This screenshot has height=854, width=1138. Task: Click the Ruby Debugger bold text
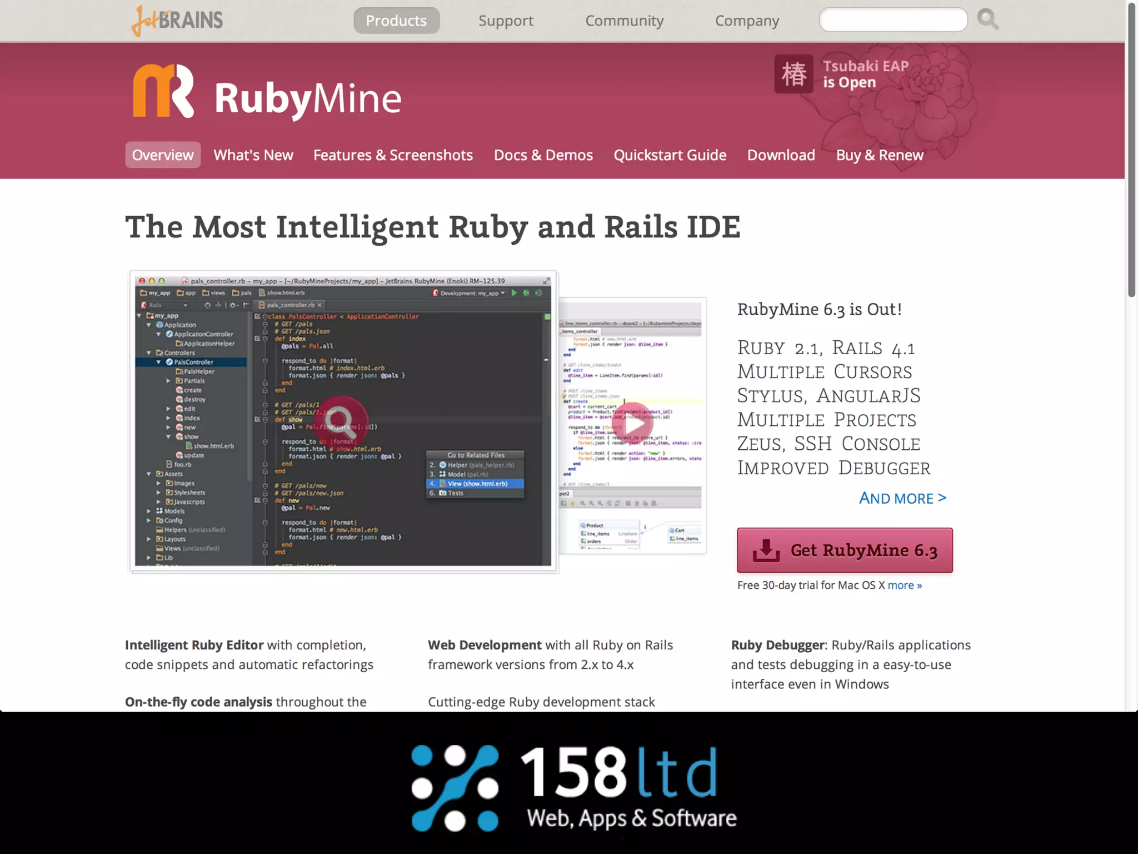coord(778,645)
